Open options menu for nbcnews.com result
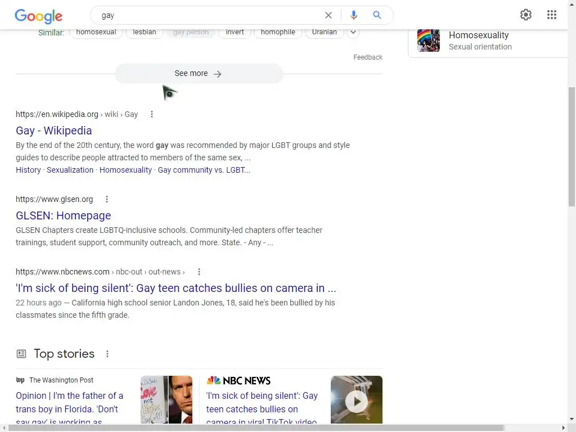The image size is (576, 432). coord(199,272)
